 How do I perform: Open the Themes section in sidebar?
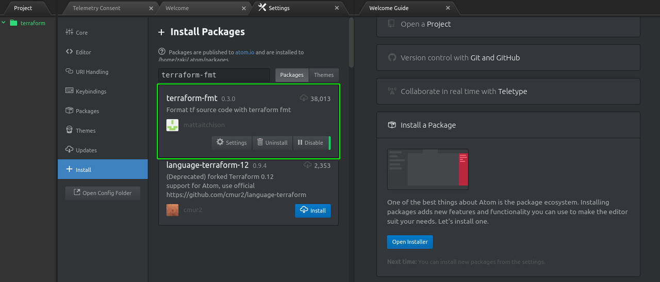coord(86,130)
